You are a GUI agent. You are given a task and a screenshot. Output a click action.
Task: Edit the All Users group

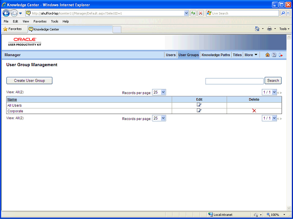[199, 105]
